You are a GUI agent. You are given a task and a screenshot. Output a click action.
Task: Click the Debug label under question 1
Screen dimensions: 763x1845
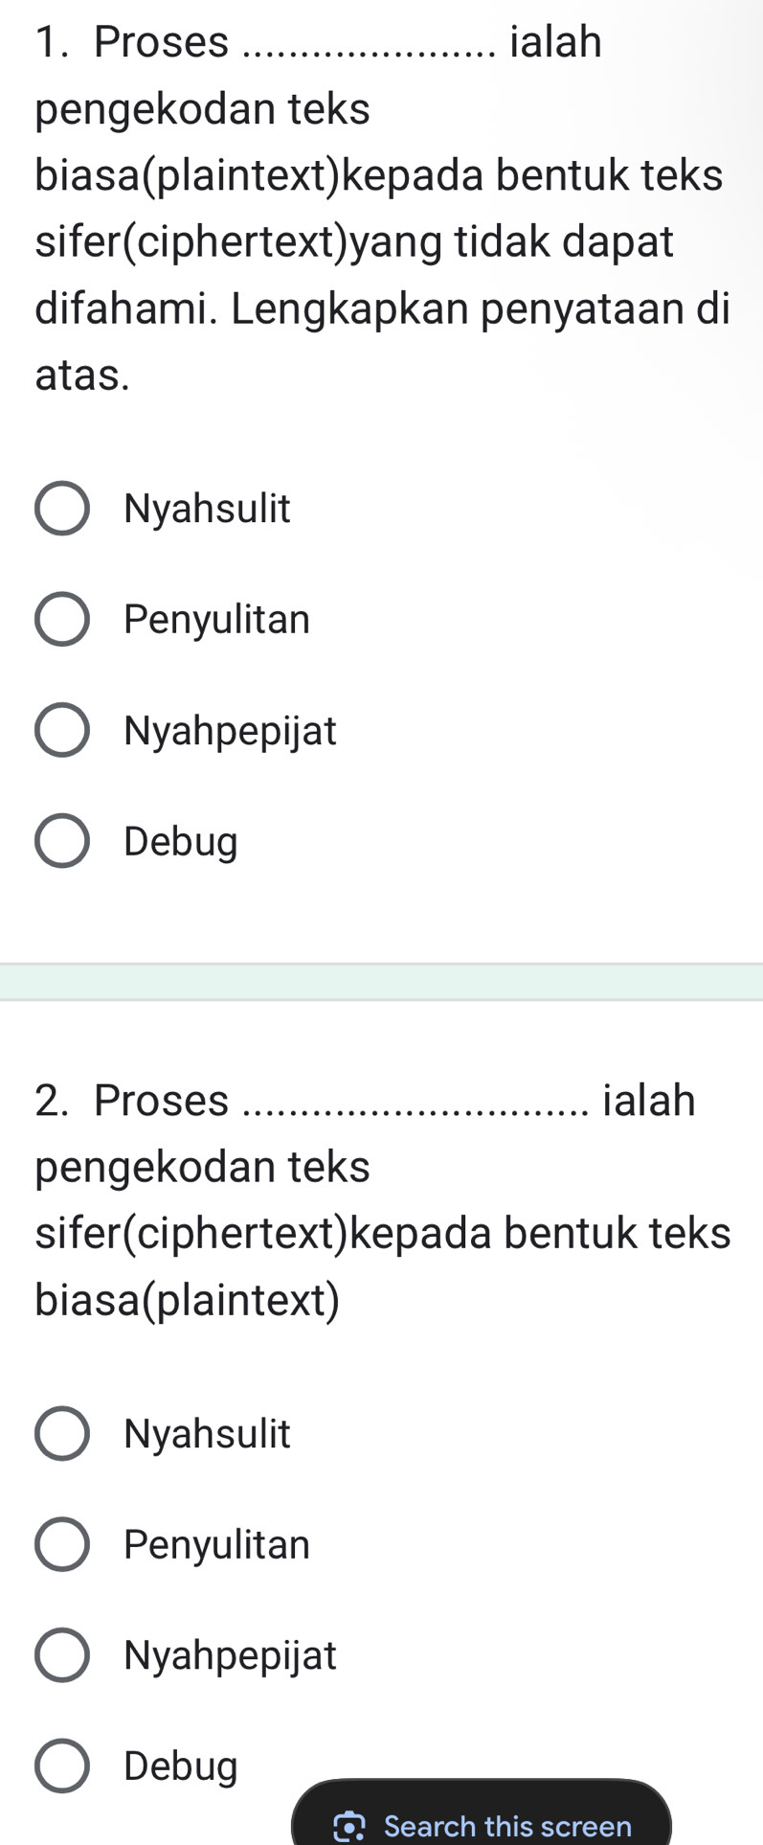pos(178,841)
